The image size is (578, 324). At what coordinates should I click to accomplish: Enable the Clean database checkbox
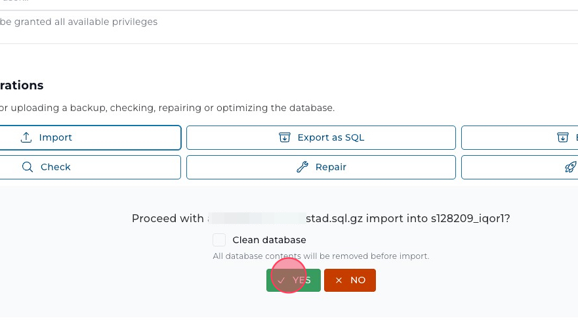219,240
